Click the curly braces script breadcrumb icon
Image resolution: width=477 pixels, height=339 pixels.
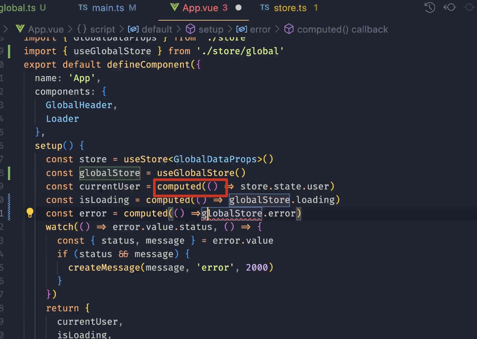(82, 29)
